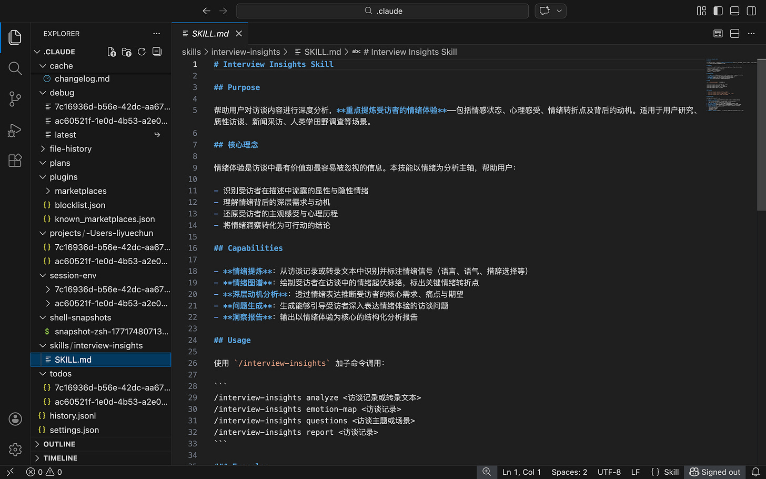The image size is (766, 479).
Task: Select SKILL.md in Explorer tree
Action: pos(101,360)
